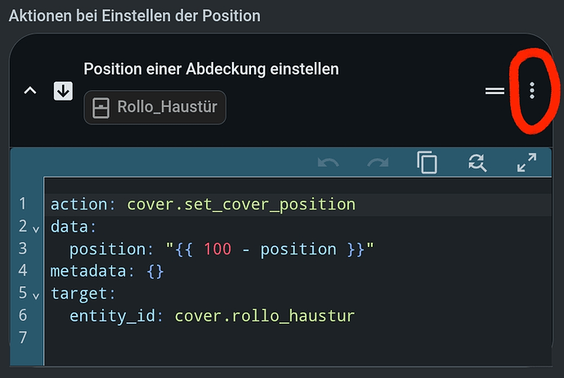The height and width of the screenshot is (378, 564).
Task: Redo the YAML editor change
Action: pyautogui.click(x=378, y=163)
